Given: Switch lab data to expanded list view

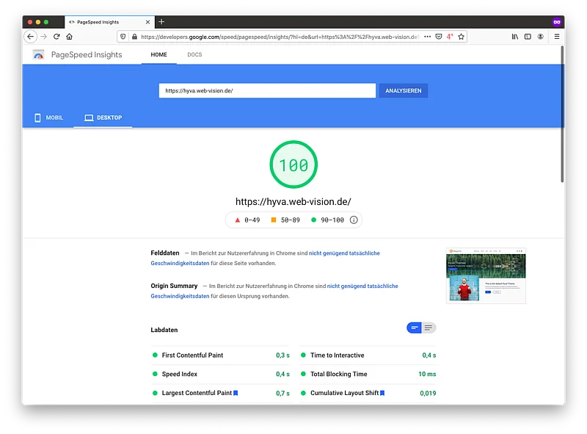Looking at the screenshot, I should [x=429, y=328].
